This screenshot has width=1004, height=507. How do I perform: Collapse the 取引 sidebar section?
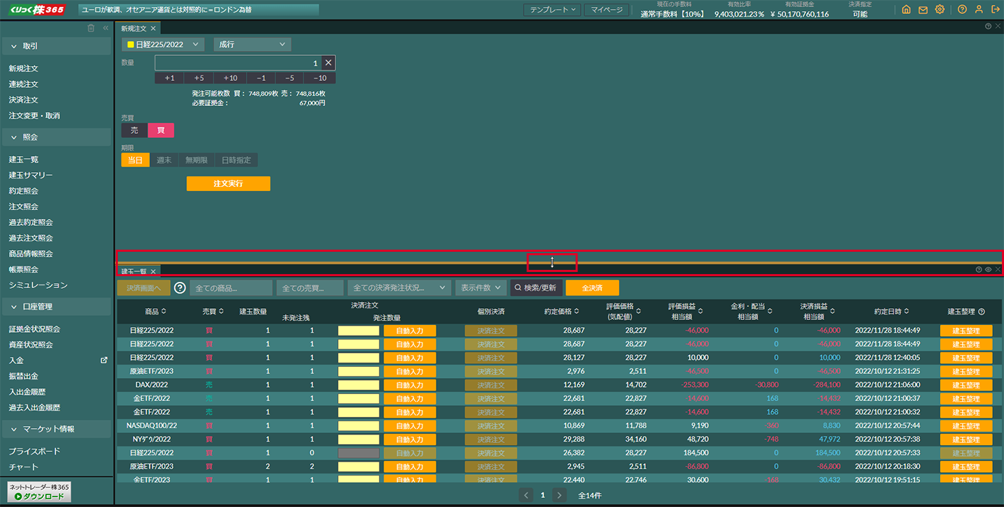pyautogui.click(x=56, y=46)
